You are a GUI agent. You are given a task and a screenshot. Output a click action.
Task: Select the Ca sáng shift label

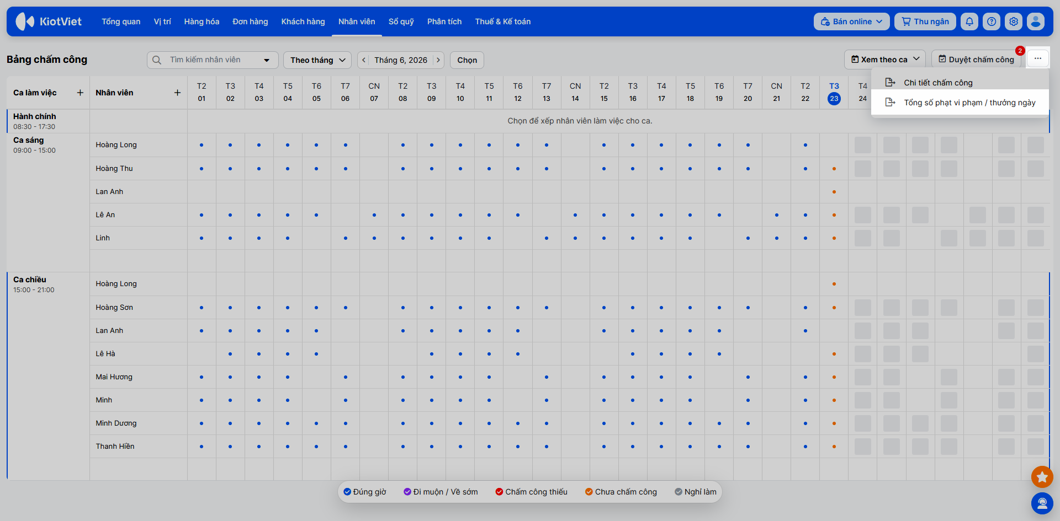28,140
